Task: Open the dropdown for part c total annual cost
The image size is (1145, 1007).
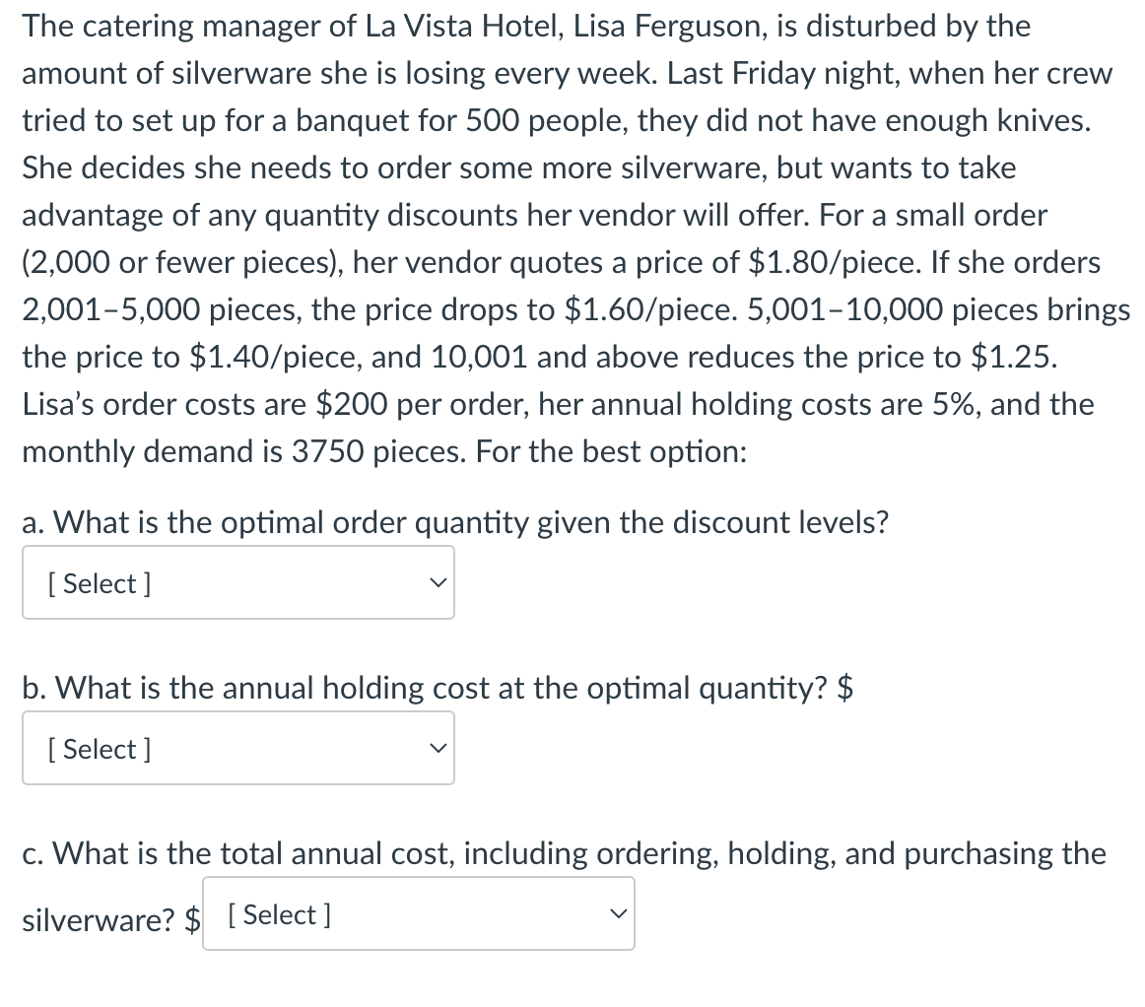Action: 418,913
